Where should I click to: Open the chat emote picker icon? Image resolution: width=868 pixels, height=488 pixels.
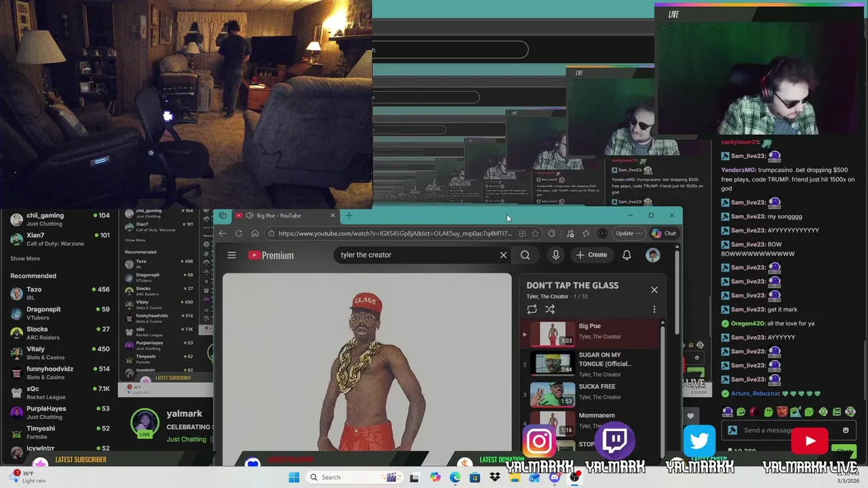(846, 430)
